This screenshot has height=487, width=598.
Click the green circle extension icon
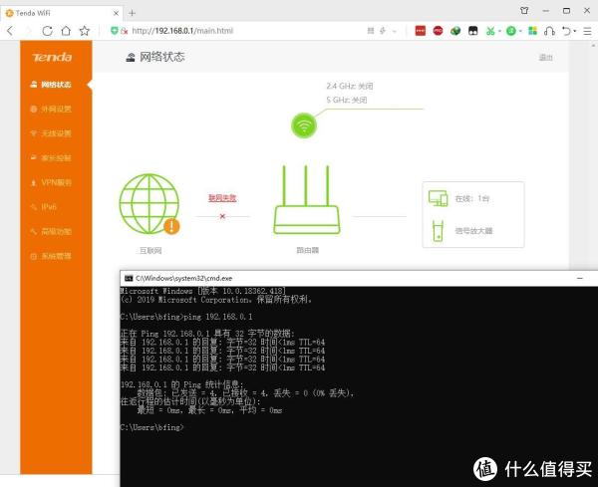511,31
